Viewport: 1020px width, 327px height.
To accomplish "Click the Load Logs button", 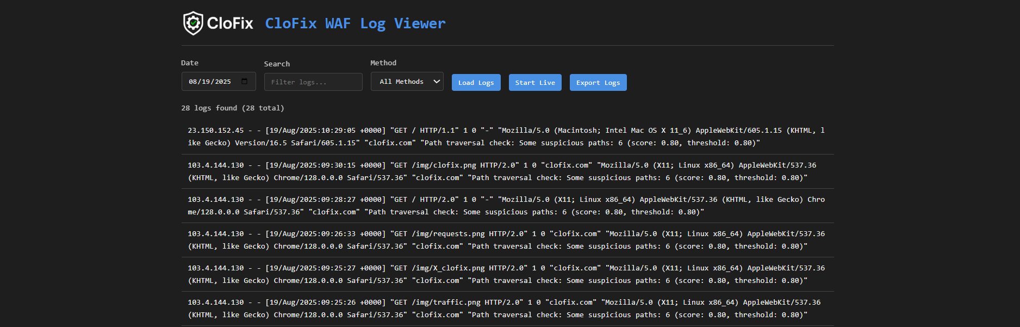I will coord(476,83).
